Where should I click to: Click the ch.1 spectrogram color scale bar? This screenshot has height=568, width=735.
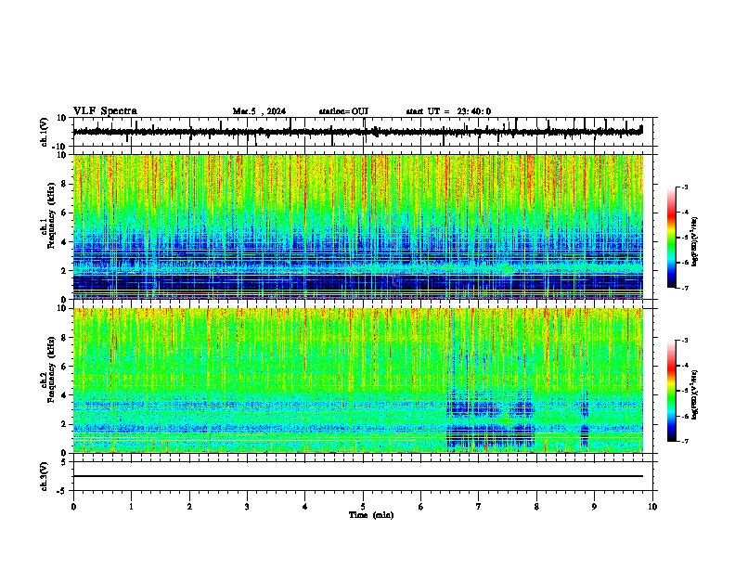671,238
